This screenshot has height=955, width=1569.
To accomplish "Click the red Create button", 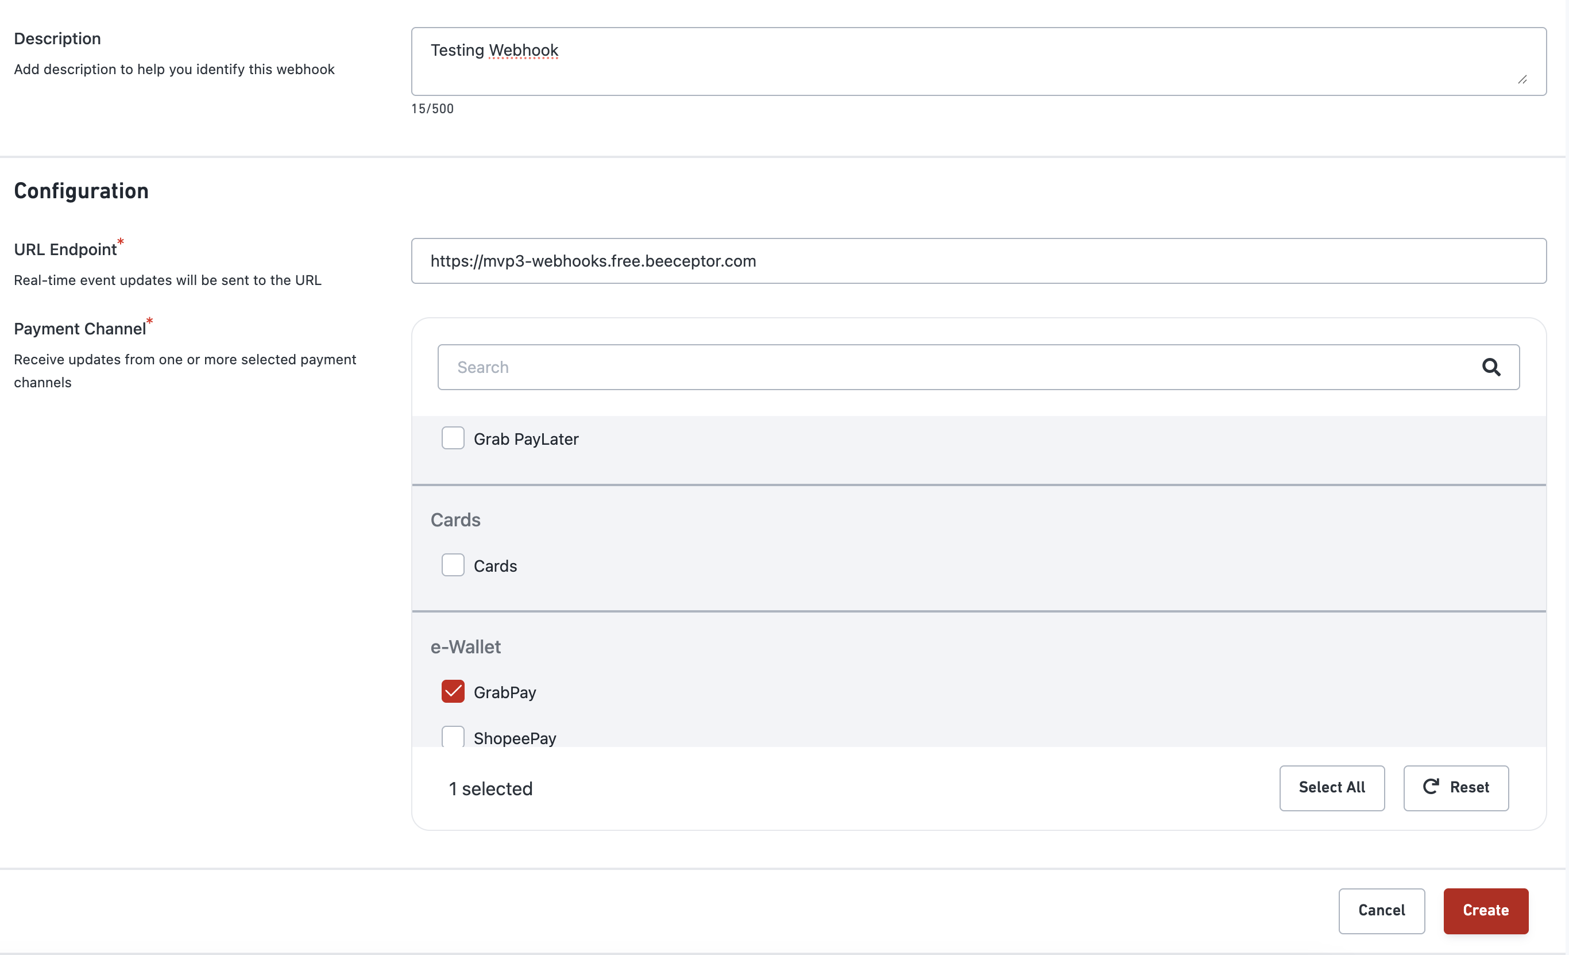I will 1485,910.
